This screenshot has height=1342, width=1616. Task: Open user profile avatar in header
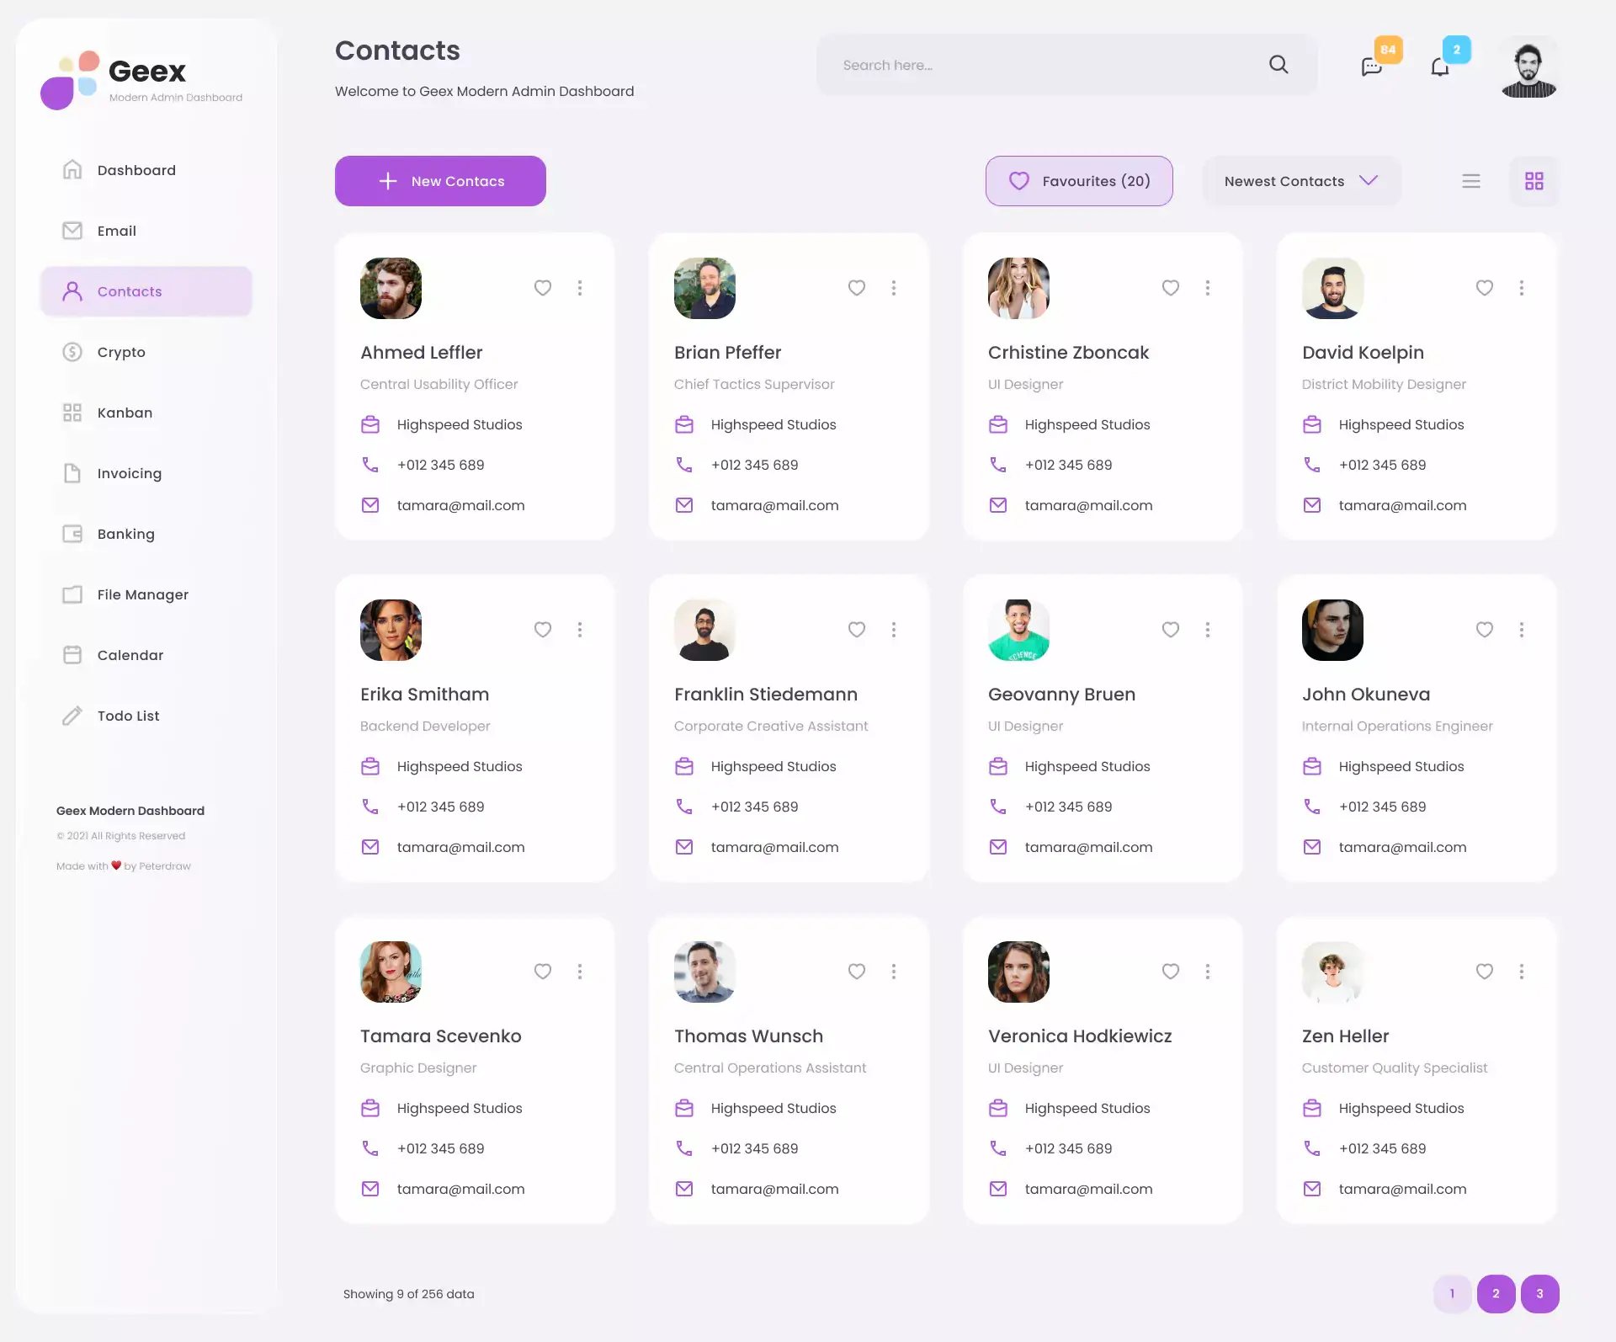[1528, 67]
